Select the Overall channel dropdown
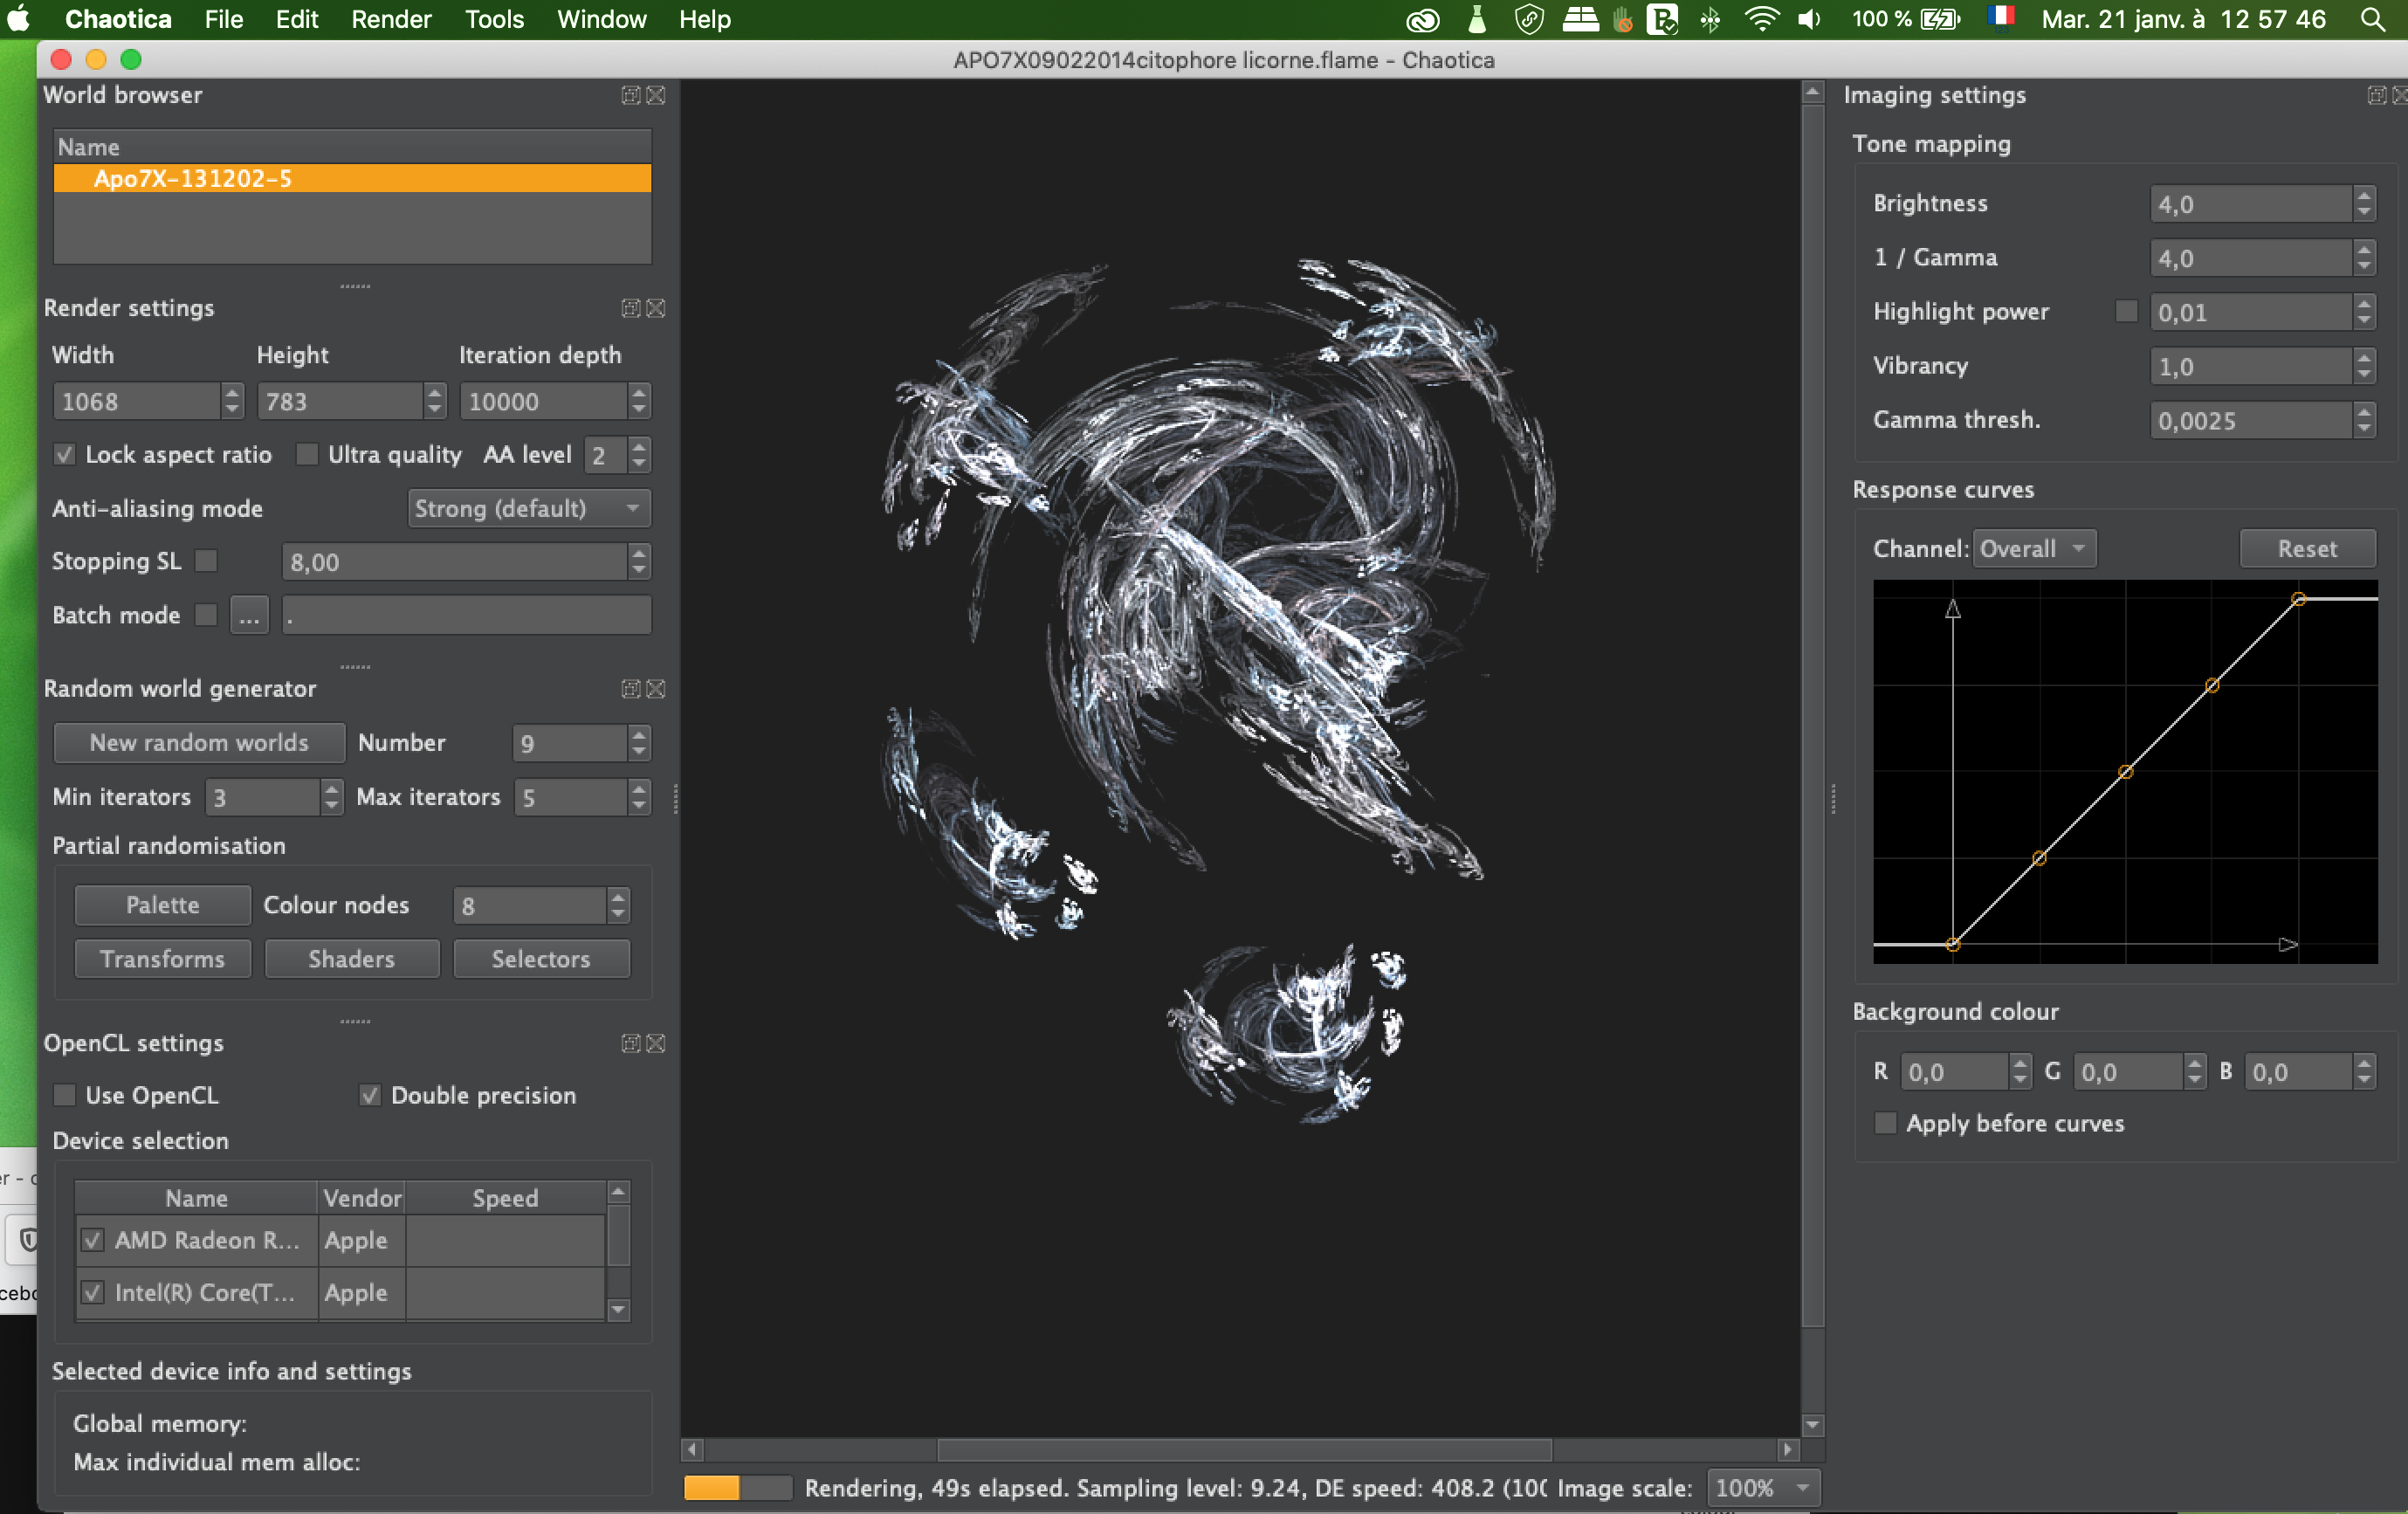This screenshot has width=2408, height=1514. 2030,547
